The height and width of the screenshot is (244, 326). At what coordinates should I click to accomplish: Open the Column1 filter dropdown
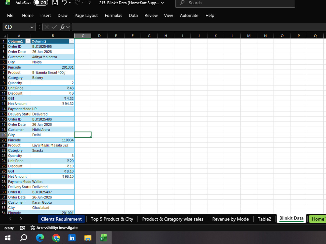pyautogui.click(x=28, y=41)
